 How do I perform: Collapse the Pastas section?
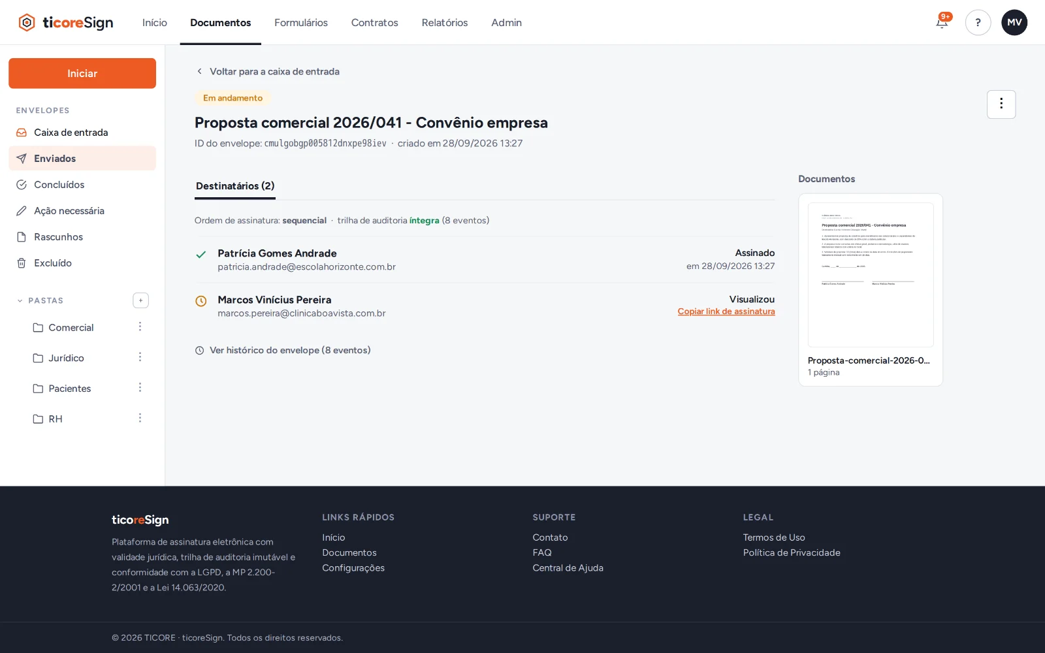click(x=40, y=300)
